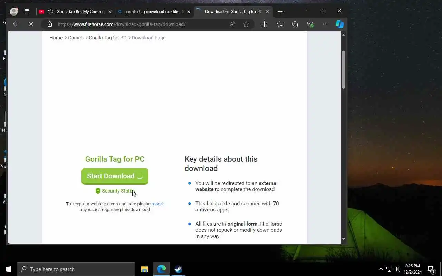Click the Start Download button
The height and width of the screenshot is (276, 442).
tap(115, 176)
